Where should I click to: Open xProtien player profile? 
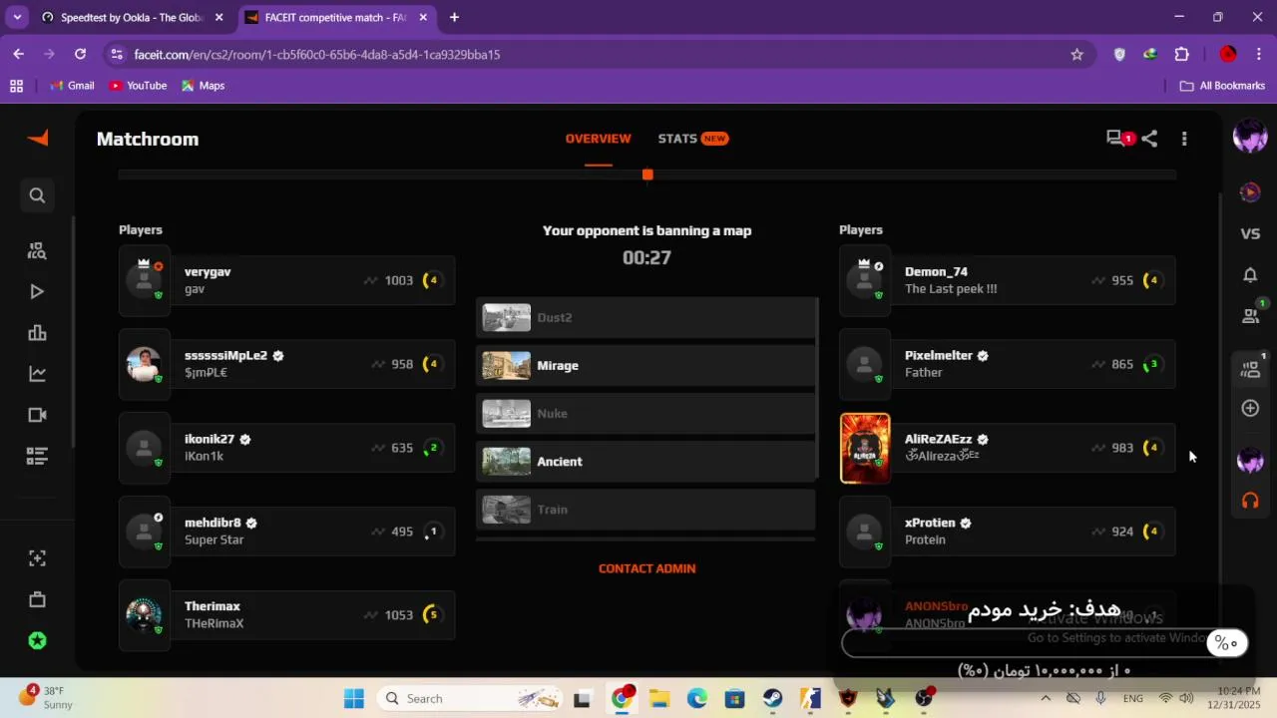tap(1007, 532)
